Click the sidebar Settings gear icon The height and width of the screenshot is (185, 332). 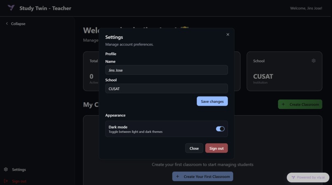pos(6,169)
